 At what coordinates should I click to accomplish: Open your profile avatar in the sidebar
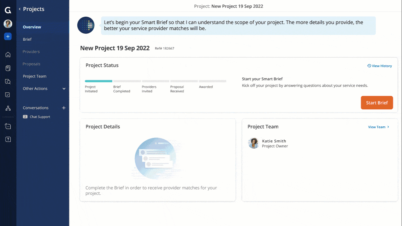click(8, 23)
